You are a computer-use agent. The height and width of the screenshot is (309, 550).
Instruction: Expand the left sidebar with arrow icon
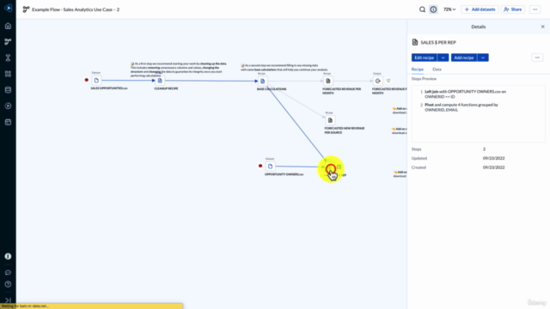8,300
